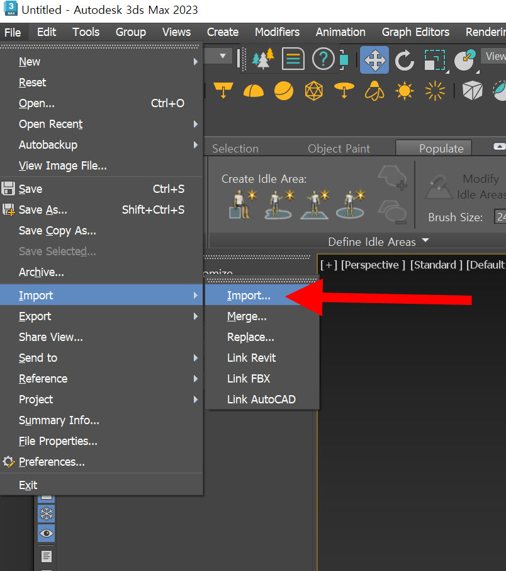
Task: Click Save As... in the File menu
Action: (x=101, y=210)
